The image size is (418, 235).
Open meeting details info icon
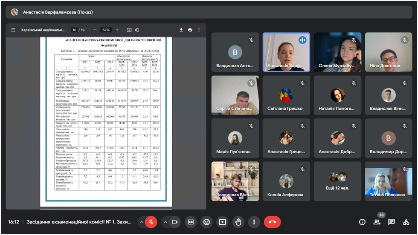pyautogui.click(x=362, y=222)
